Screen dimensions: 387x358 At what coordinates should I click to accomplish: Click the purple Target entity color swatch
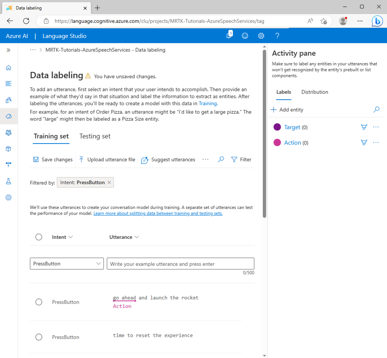pyautogui.click(x=277, y=127)
